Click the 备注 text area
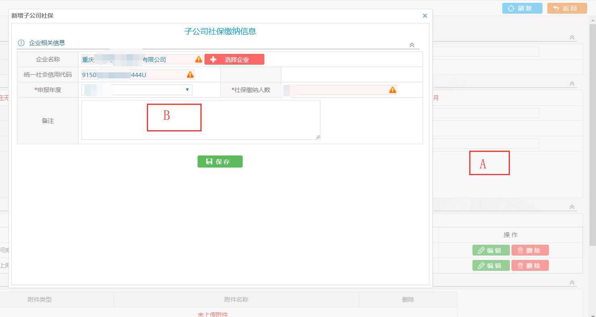The height and width of the screenshot is (317, 596). pos(200,120)
